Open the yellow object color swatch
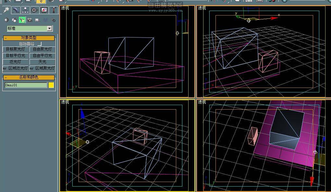The height and width of the screenshot is (192, 331). point(51,85)
